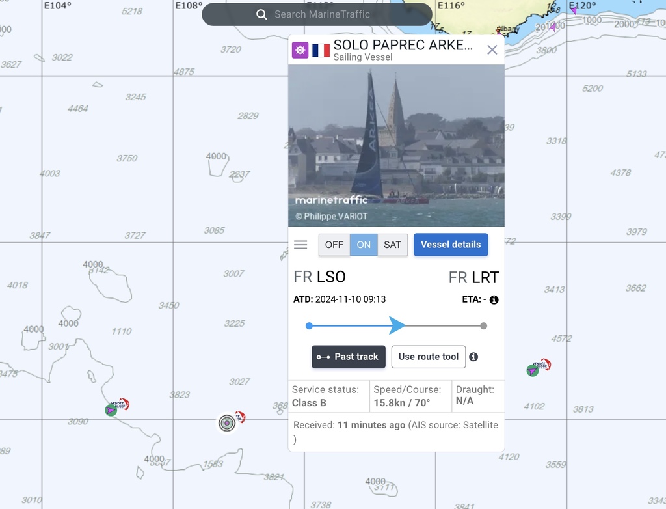
Task: Click the SOLO PAPREC ARKE... vessel name
Action: 403,45
